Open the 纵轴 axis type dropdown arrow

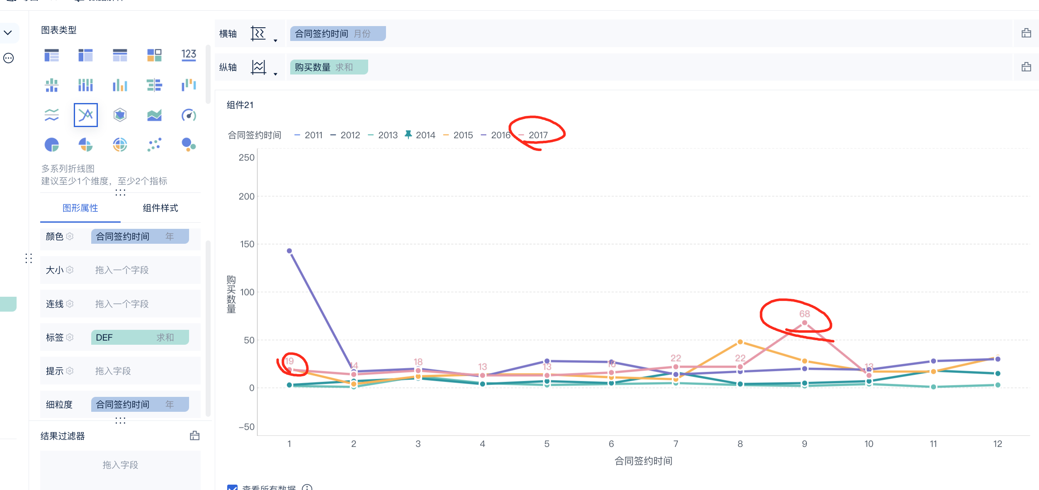coord(275,74)
